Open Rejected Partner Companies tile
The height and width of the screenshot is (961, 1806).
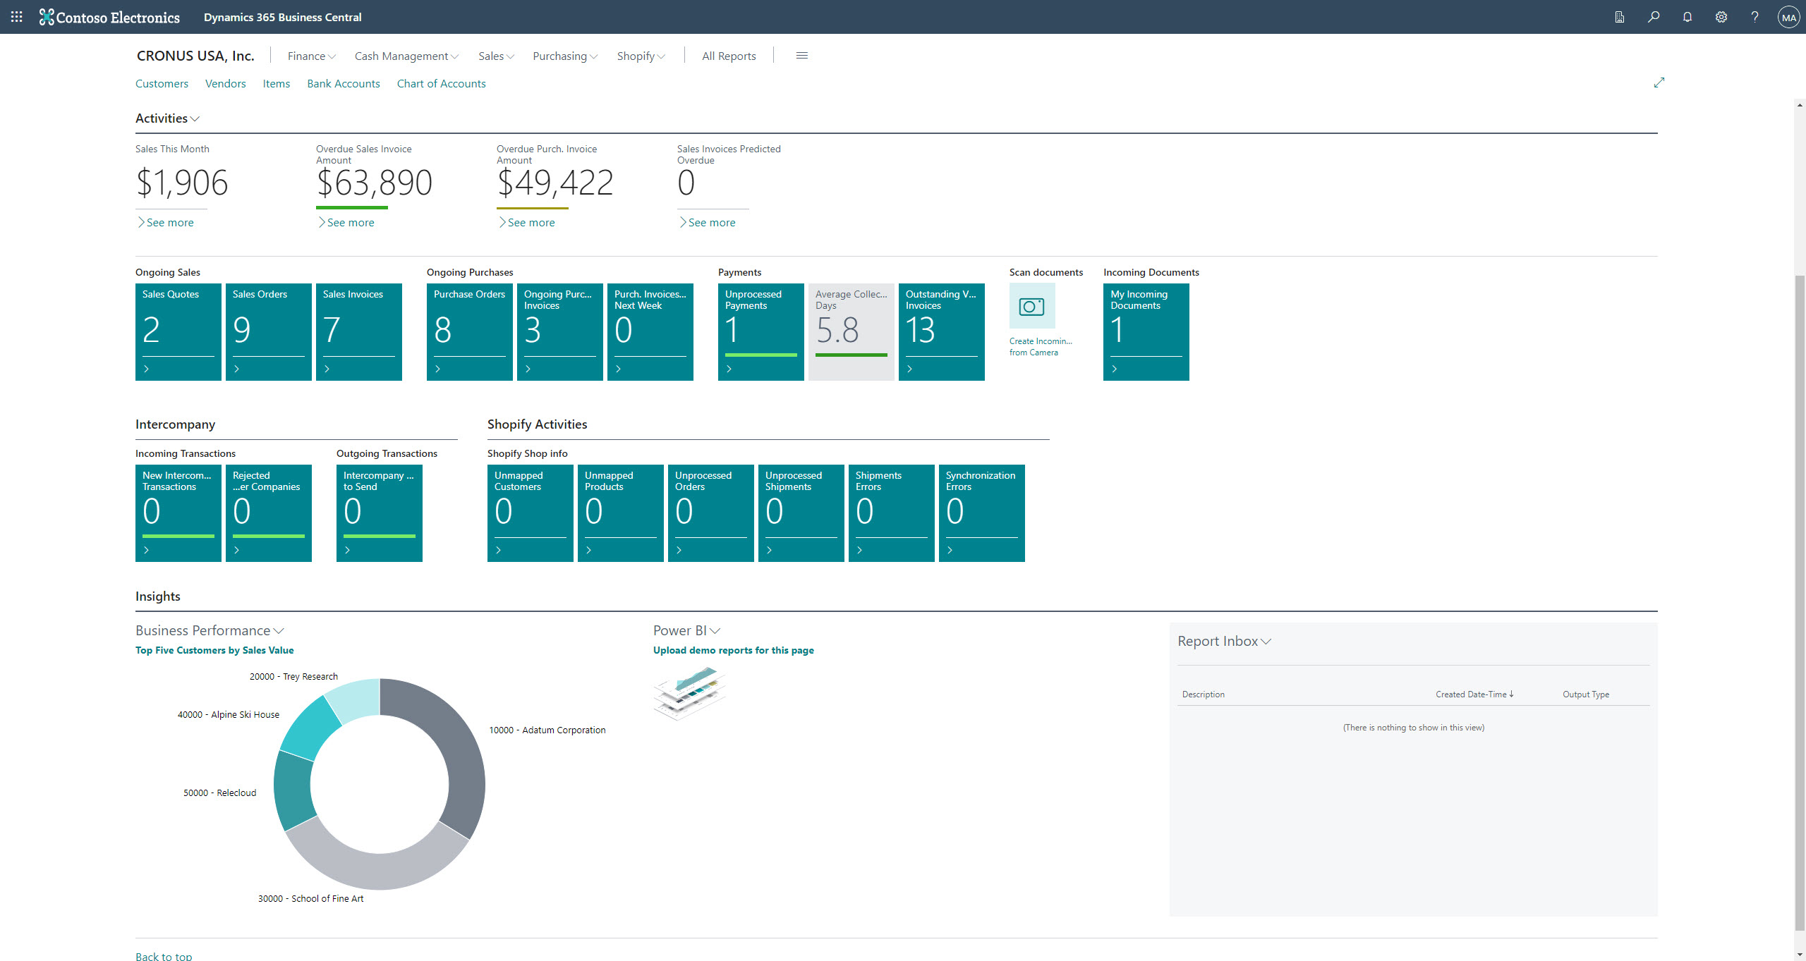click(269, 513)
